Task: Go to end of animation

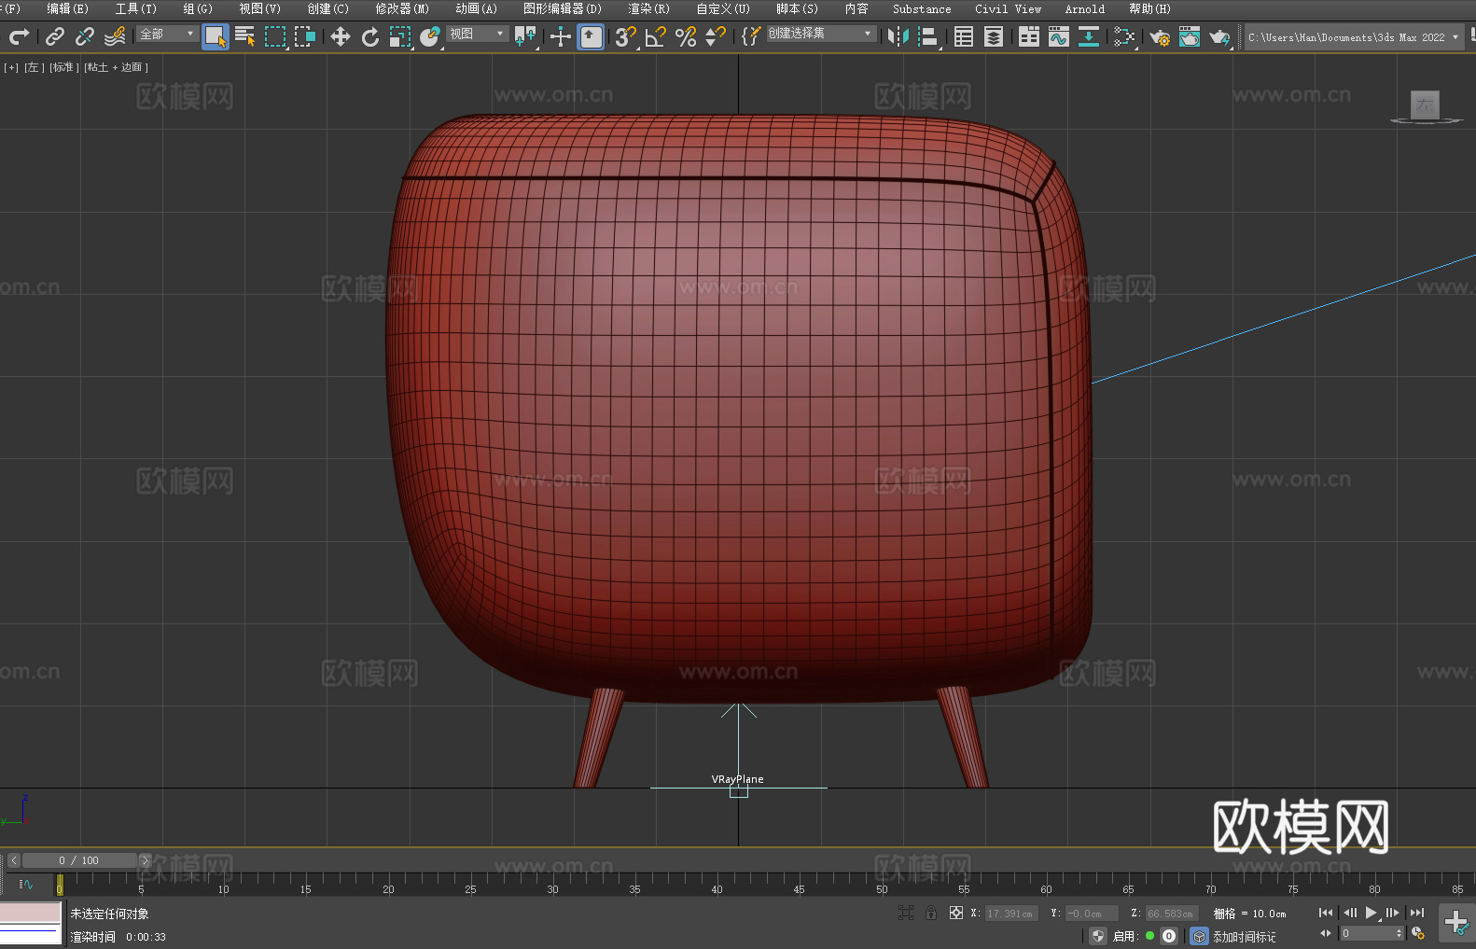Action: click(1416, 913)
